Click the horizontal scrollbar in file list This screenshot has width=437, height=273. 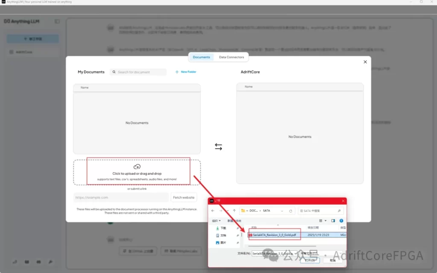(282, 246)
